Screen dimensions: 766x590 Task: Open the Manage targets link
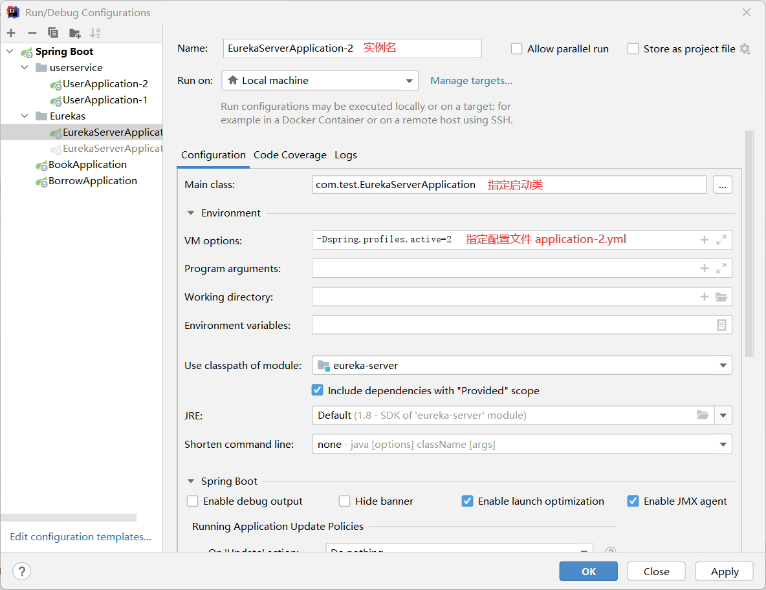(471, 81)
